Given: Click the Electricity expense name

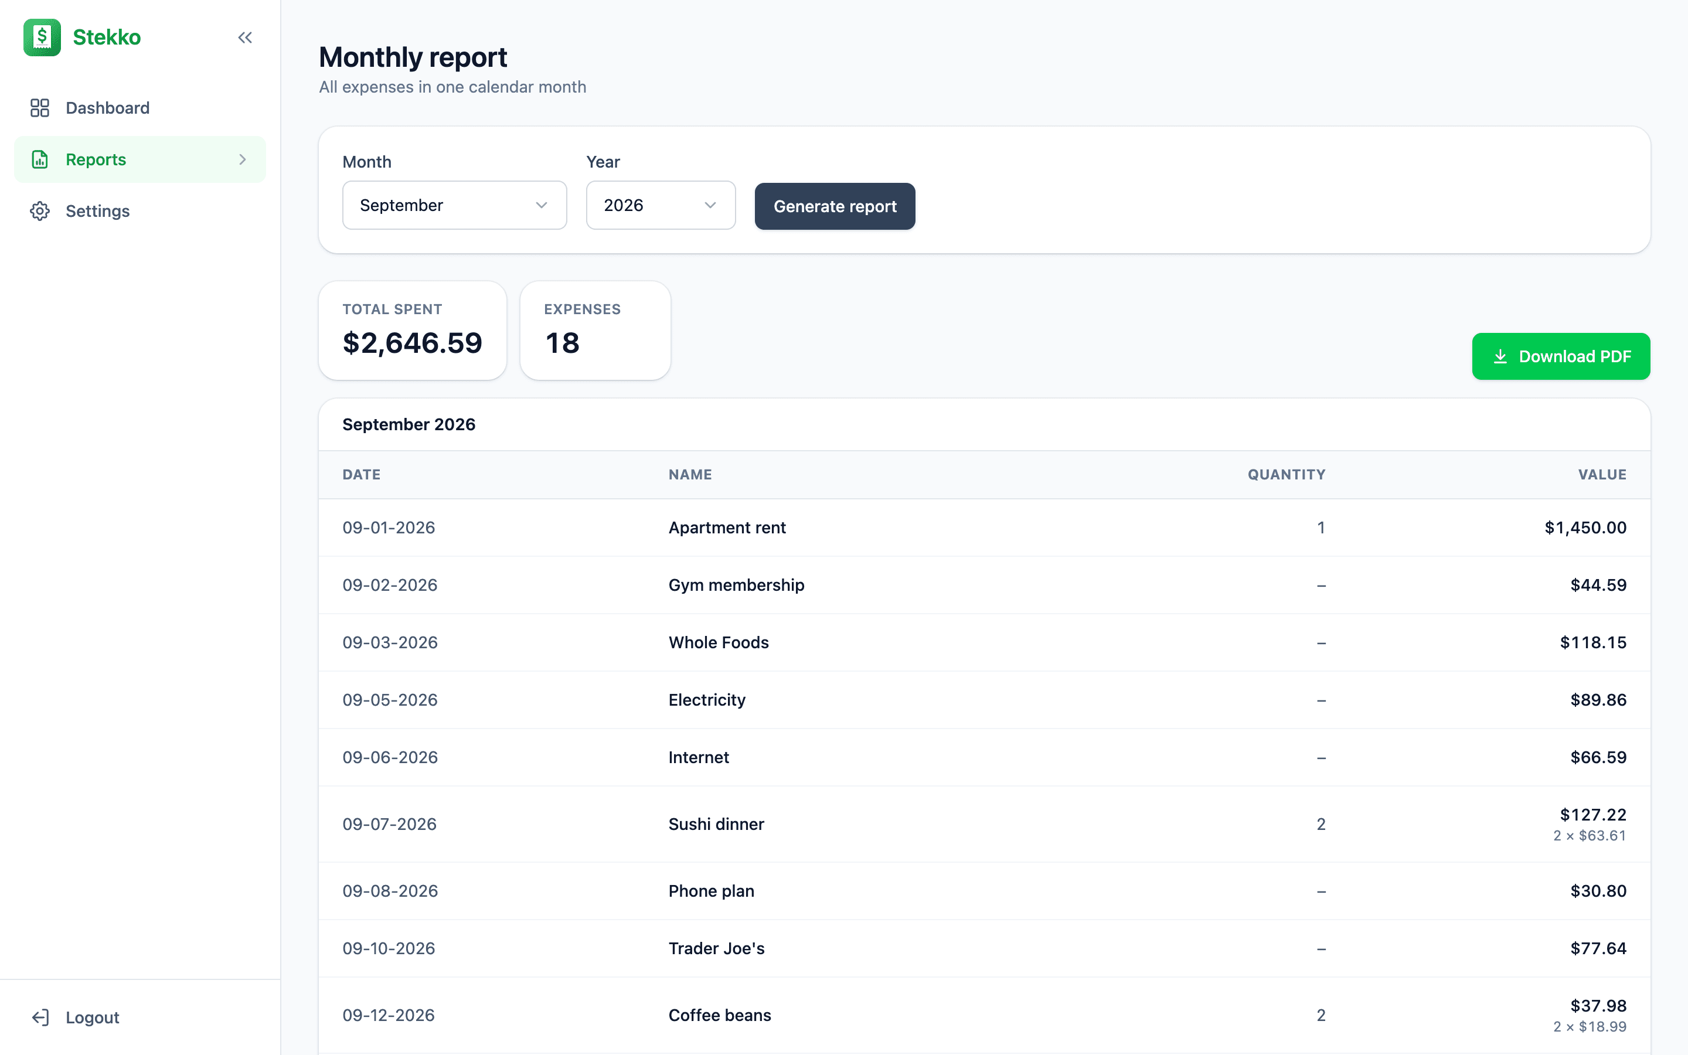Looking at the screenshot, I should (x=707, y=700).
